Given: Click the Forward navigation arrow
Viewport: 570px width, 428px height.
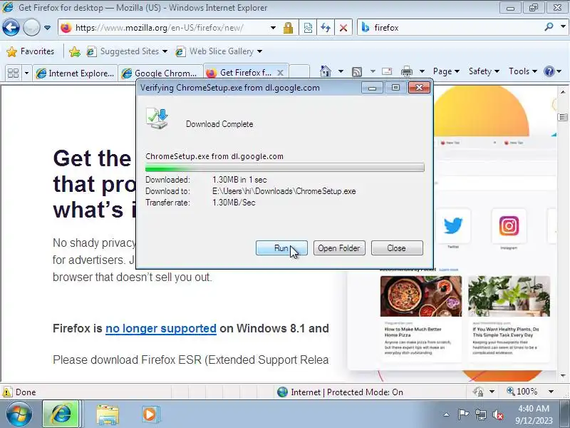Looking at the screenshot, I should [31, 27].
